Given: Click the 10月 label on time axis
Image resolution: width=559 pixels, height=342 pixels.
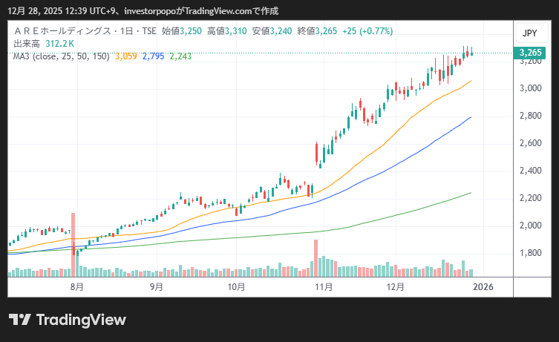Looking at the screenshot, I should click(236, 286).
